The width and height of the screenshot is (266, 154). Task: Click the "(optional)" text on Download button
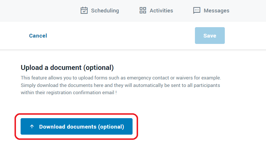[x=111, y=127]
